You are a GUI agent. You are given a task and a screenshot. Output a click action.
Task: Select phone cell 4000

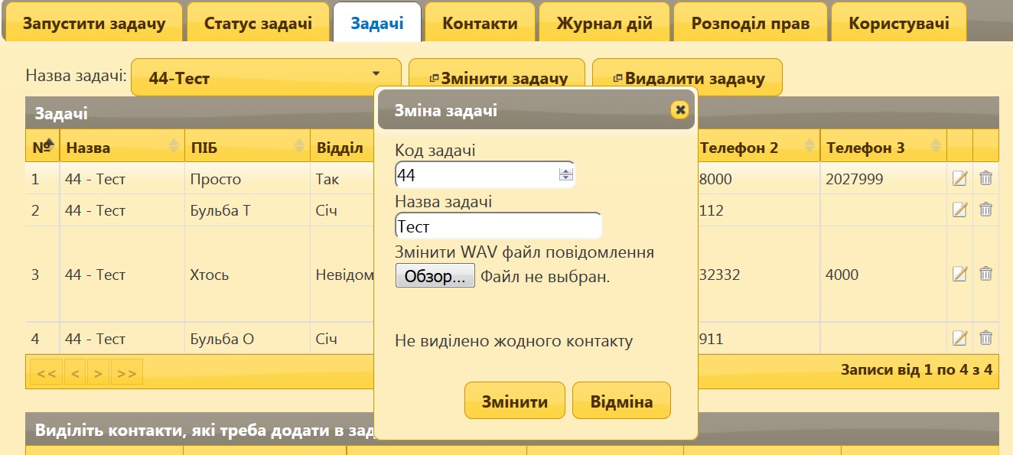(883, 274)
